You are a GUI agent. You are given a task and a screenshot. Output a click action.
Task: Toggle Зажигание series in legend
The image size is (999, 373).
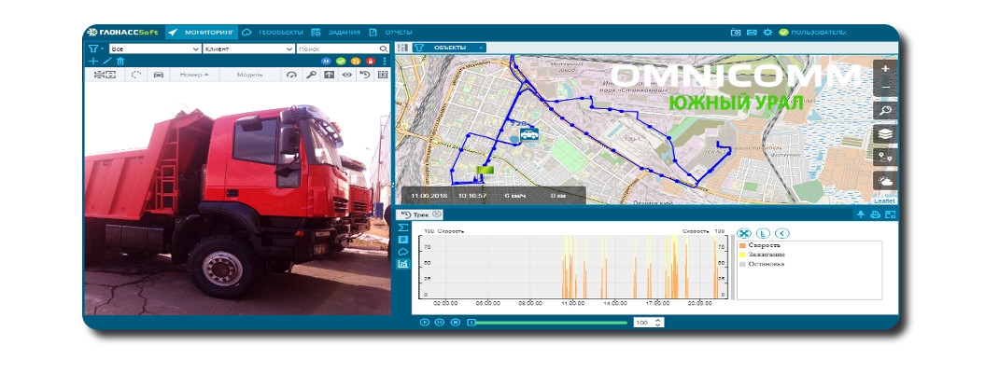762,254
